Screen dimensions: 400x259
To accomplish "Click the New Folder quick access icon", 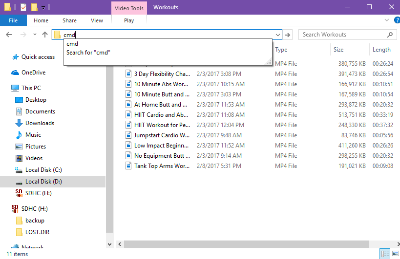I will tap(35, 7).
